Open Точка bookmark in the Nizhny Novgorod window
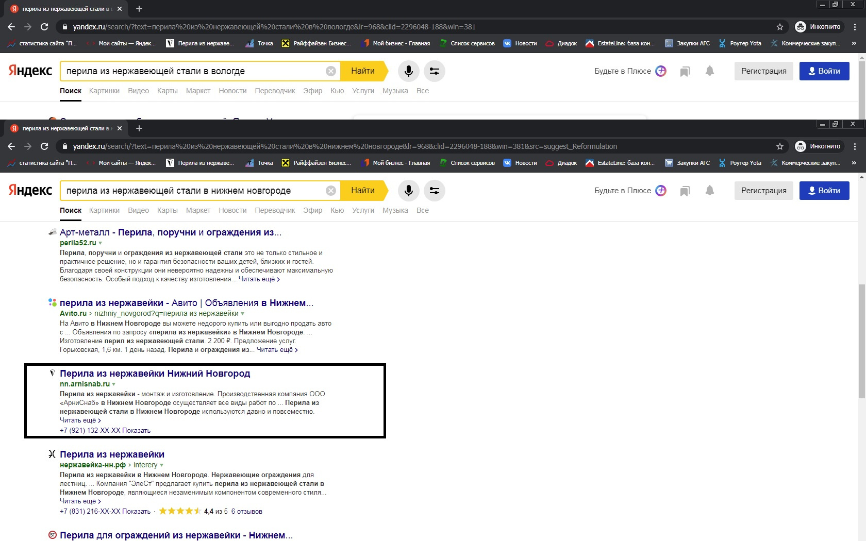This screenshot has width=866, height=541. pyautogui.click(x=259, y=163)
